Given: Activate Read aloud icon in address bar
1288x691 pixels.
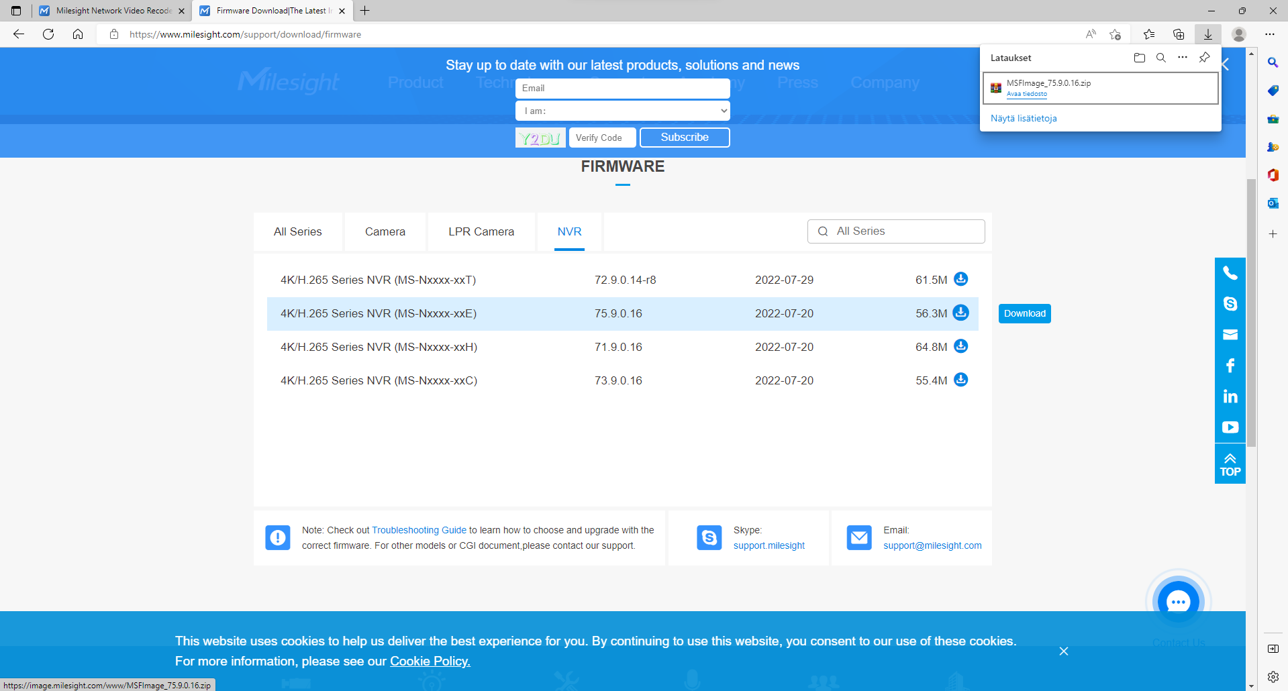Looking at the screenshot, I should [x=1091, y=34].
